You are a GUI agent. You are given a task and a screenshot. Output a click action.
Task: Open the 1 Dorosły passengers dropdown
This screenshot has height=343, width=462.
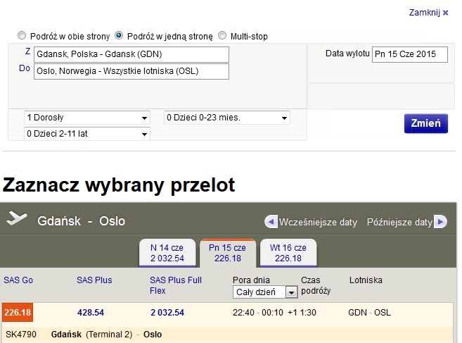[87, 118]
